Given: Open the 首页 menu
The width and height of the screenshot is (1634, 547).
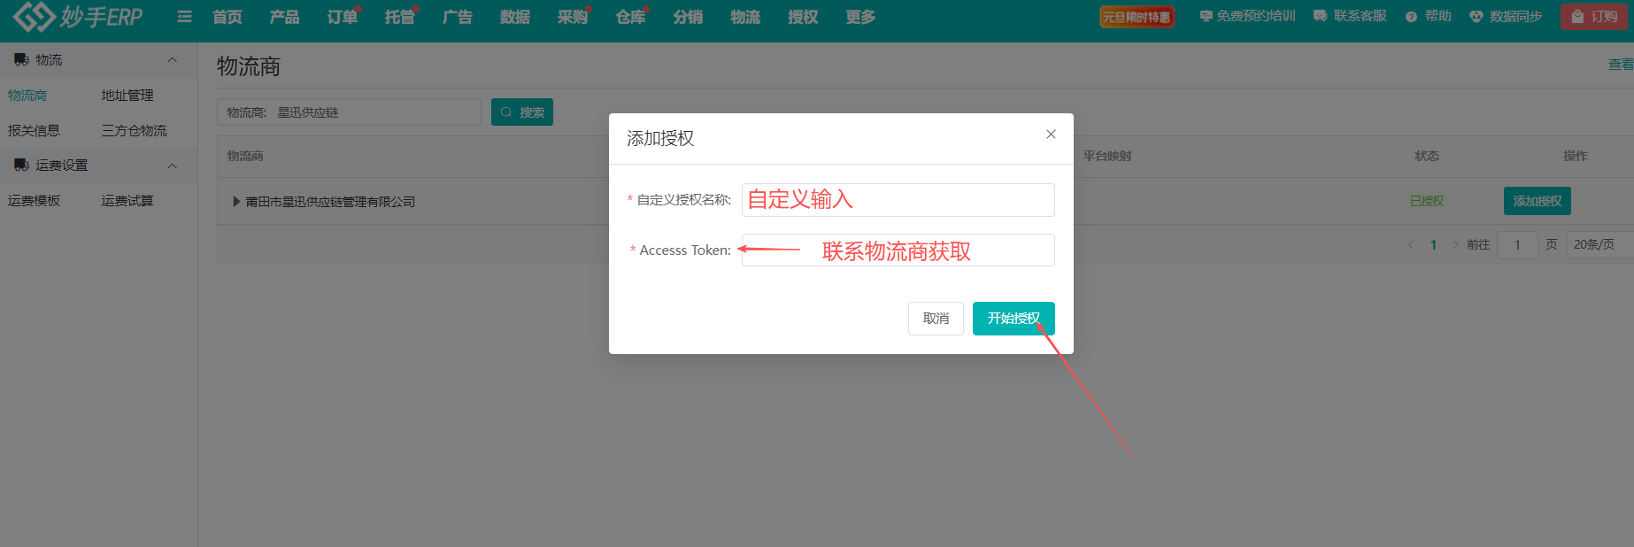Looking at the screenshot, I should tap(227, 17).
